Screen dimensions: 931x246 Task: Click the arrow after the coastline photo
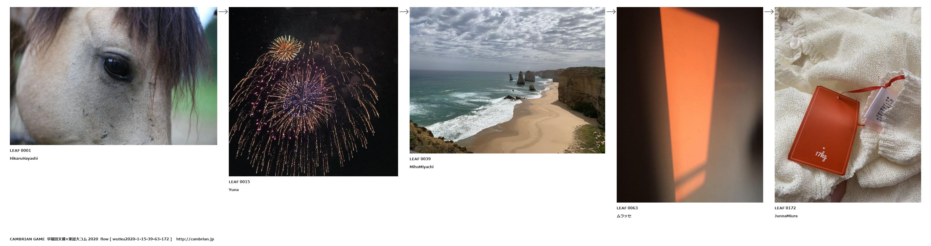611,12
